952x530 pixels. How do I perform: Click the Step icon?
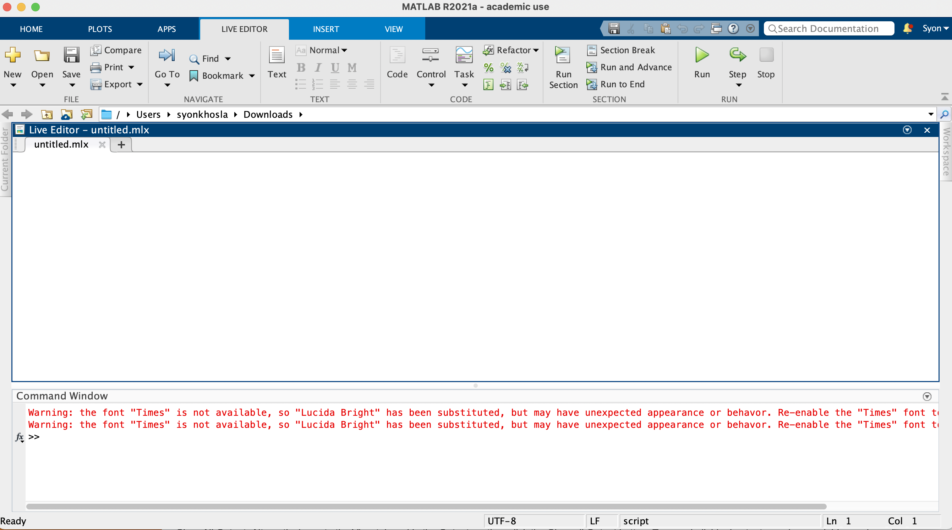pyautogui.click(x=737, y=55)
